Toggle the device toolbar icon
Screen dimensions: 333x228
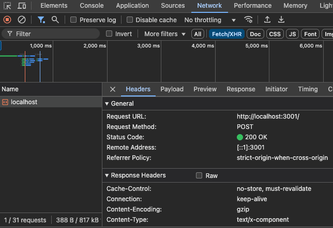[22, 6]
